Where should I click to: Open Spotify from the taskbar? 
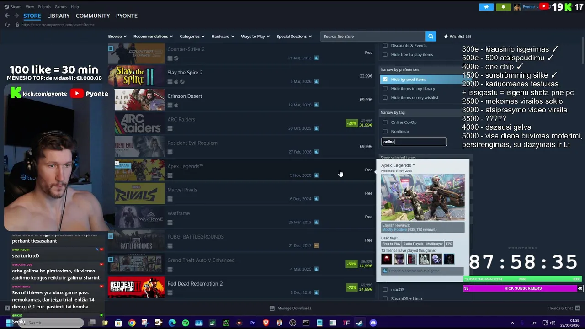coord(185,323)
